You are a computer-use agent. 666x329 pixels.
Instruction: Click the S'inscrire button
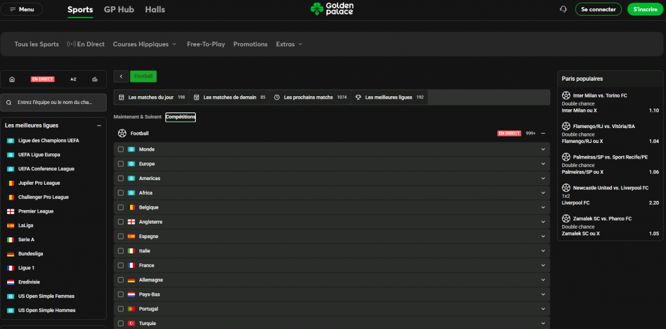coord(644,9)
